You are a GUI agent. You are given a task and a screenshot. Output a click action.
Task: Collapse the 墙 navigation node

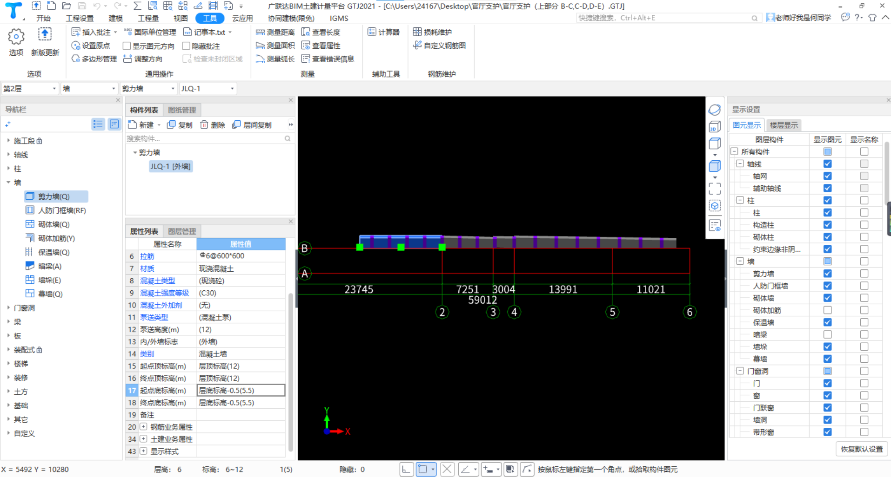(8, 183)
